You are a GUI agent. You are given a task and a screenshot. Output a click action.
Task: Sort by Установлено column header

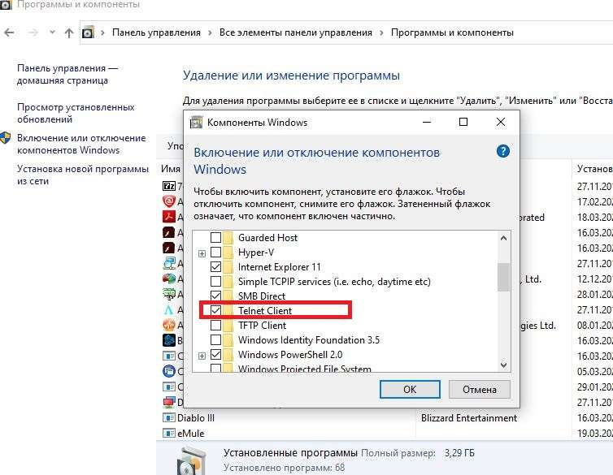(594, 169)
